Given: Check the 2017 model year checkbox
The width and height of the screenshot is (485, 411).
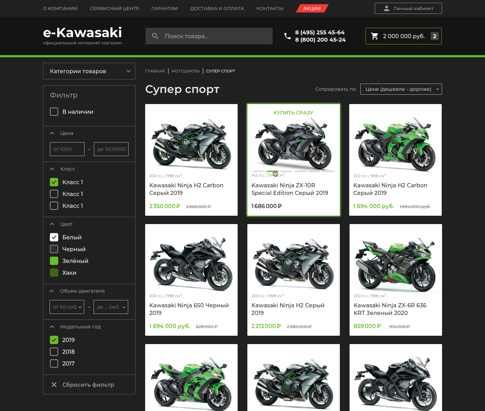Looking at the screenshot, I should coord(54,363).
